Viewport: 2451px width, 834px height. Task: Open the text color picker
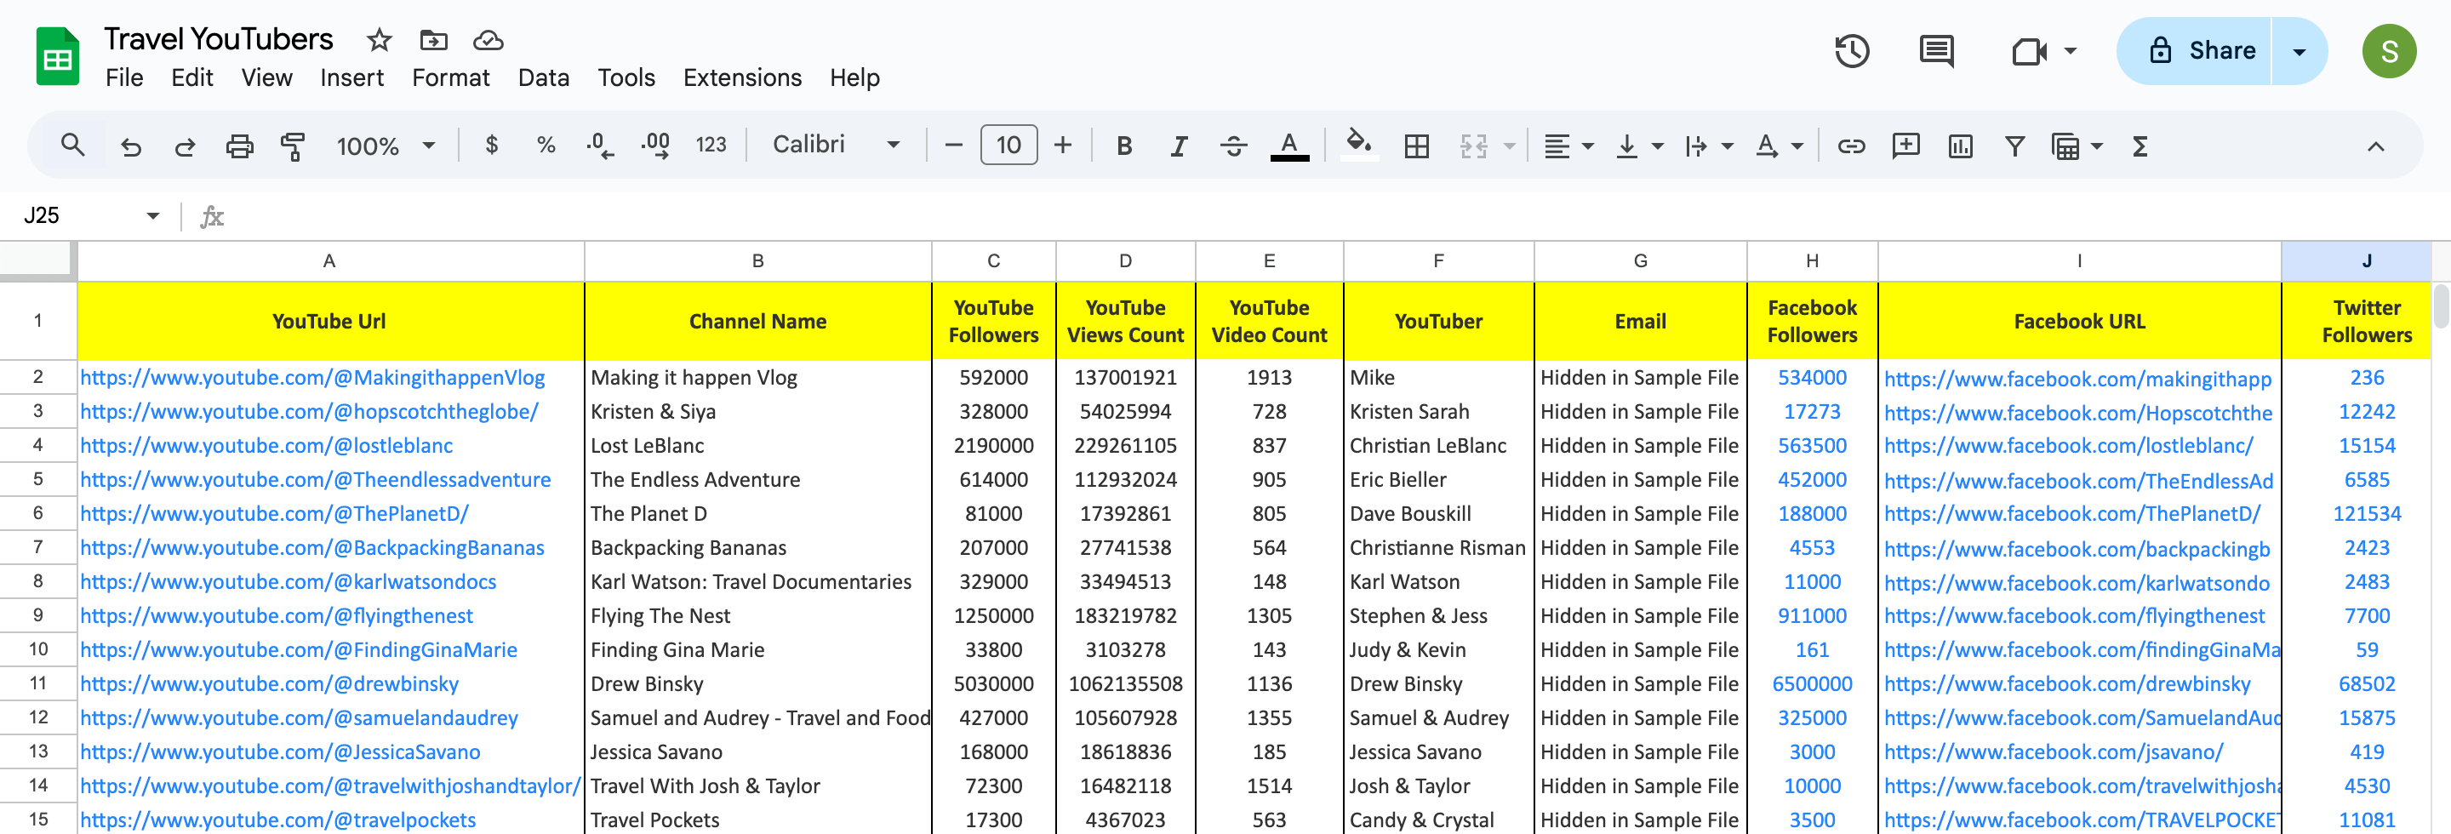(1289, 146)
